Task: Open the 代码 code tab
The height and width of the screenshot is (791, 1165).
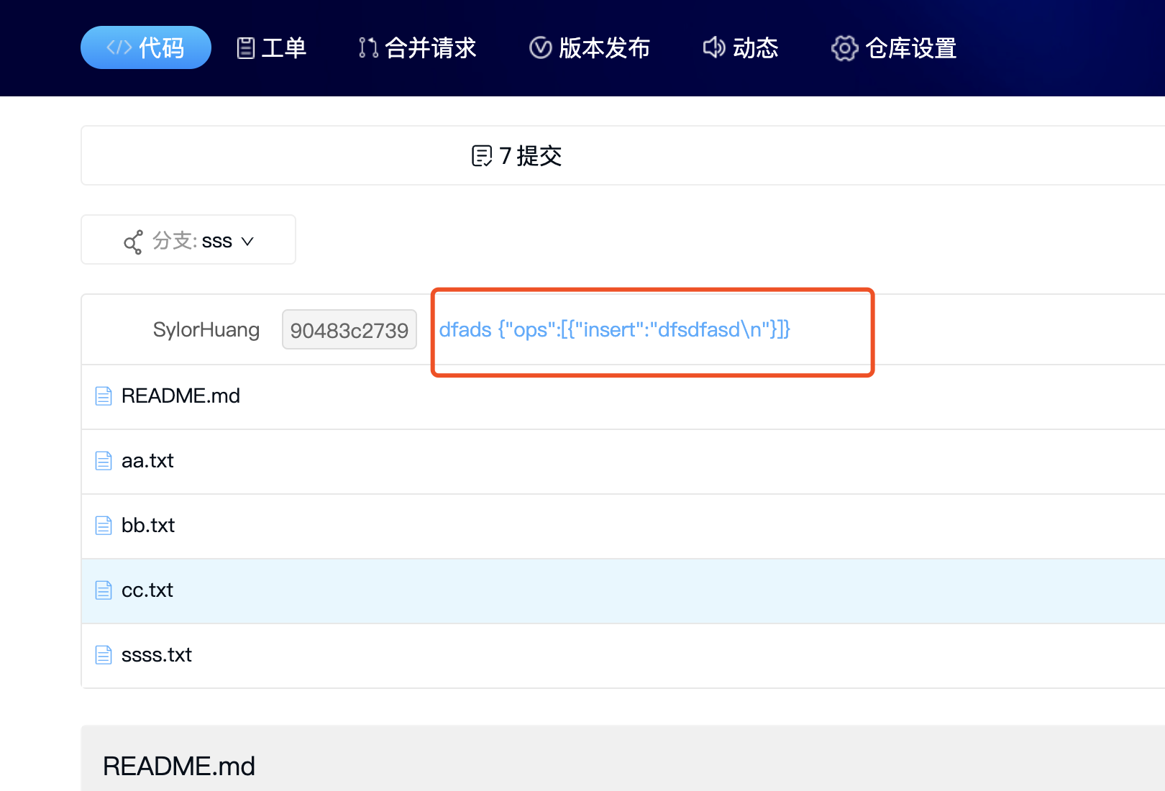Action: [x=145, y=47]
